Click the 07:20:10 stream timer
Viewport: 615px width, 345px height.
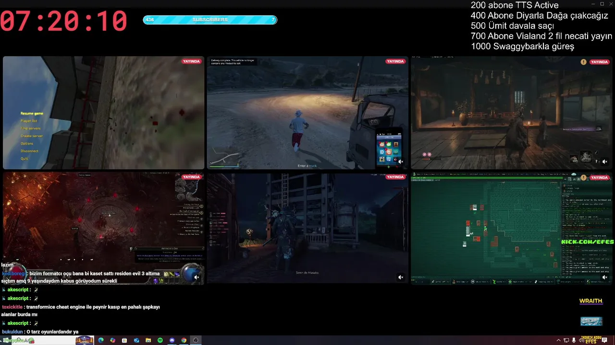point(64,22)
